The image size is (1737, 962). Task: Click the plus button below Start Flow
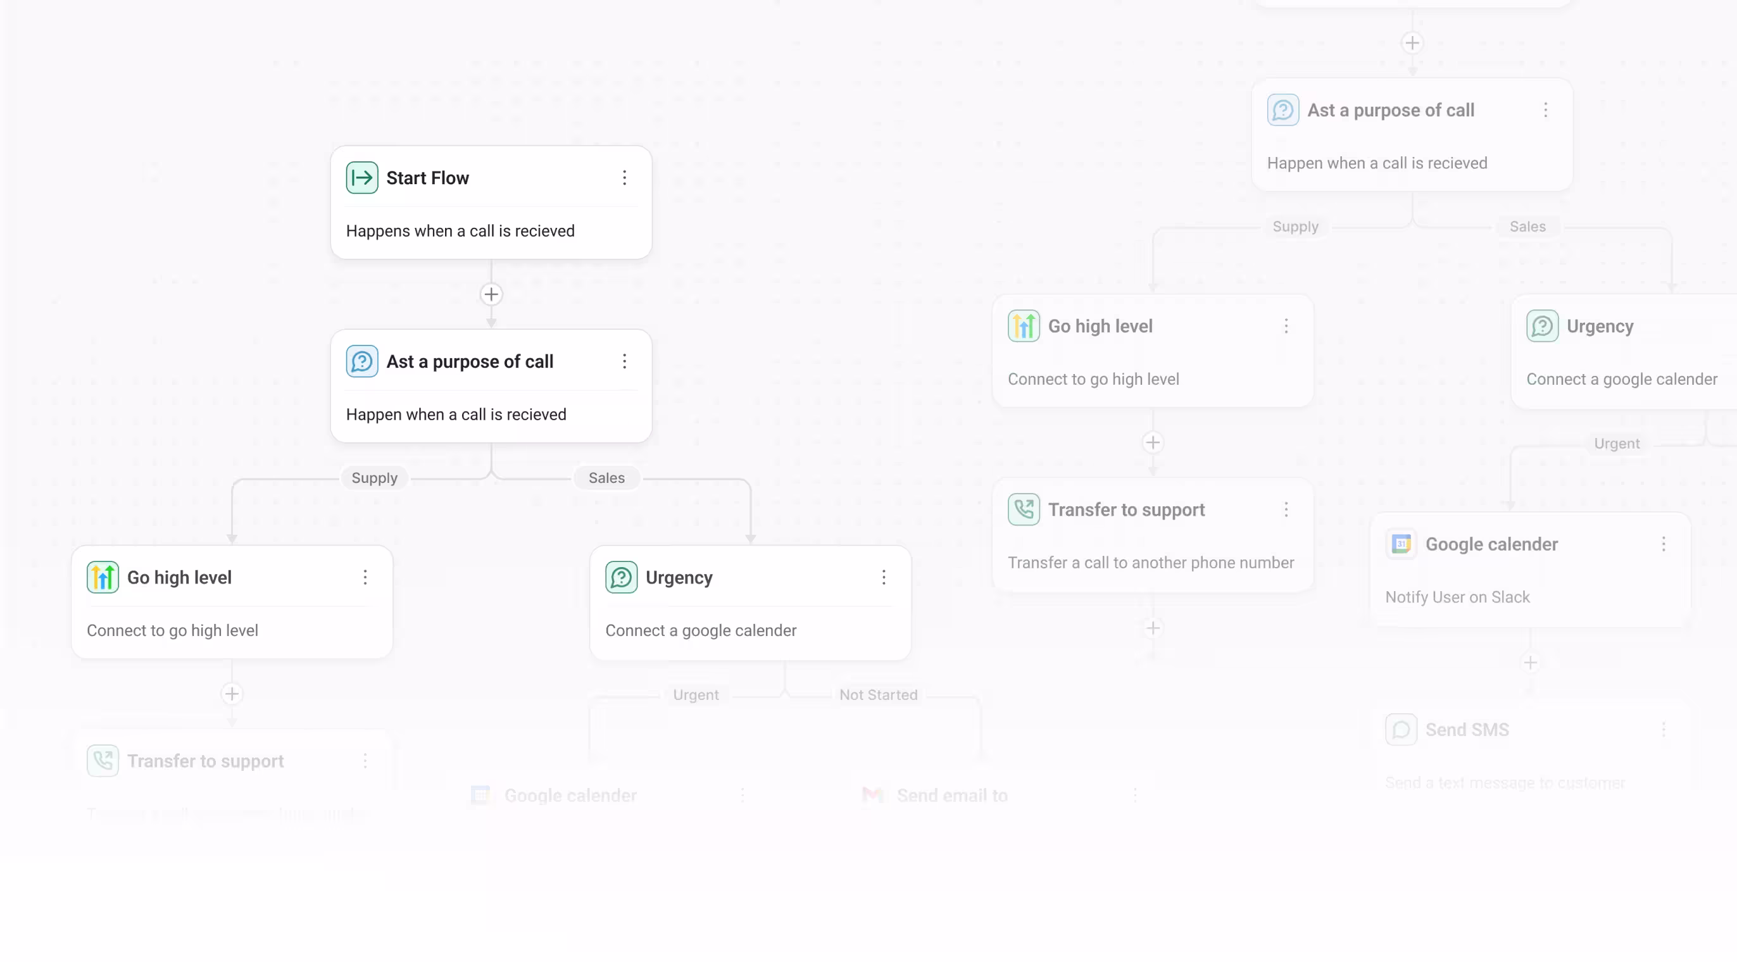point(491,294)
